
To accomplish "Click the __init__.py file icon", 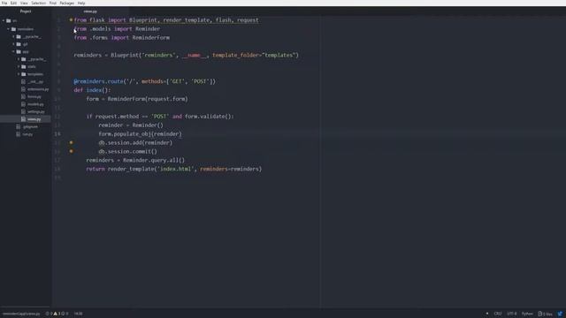I will (24, 82).
